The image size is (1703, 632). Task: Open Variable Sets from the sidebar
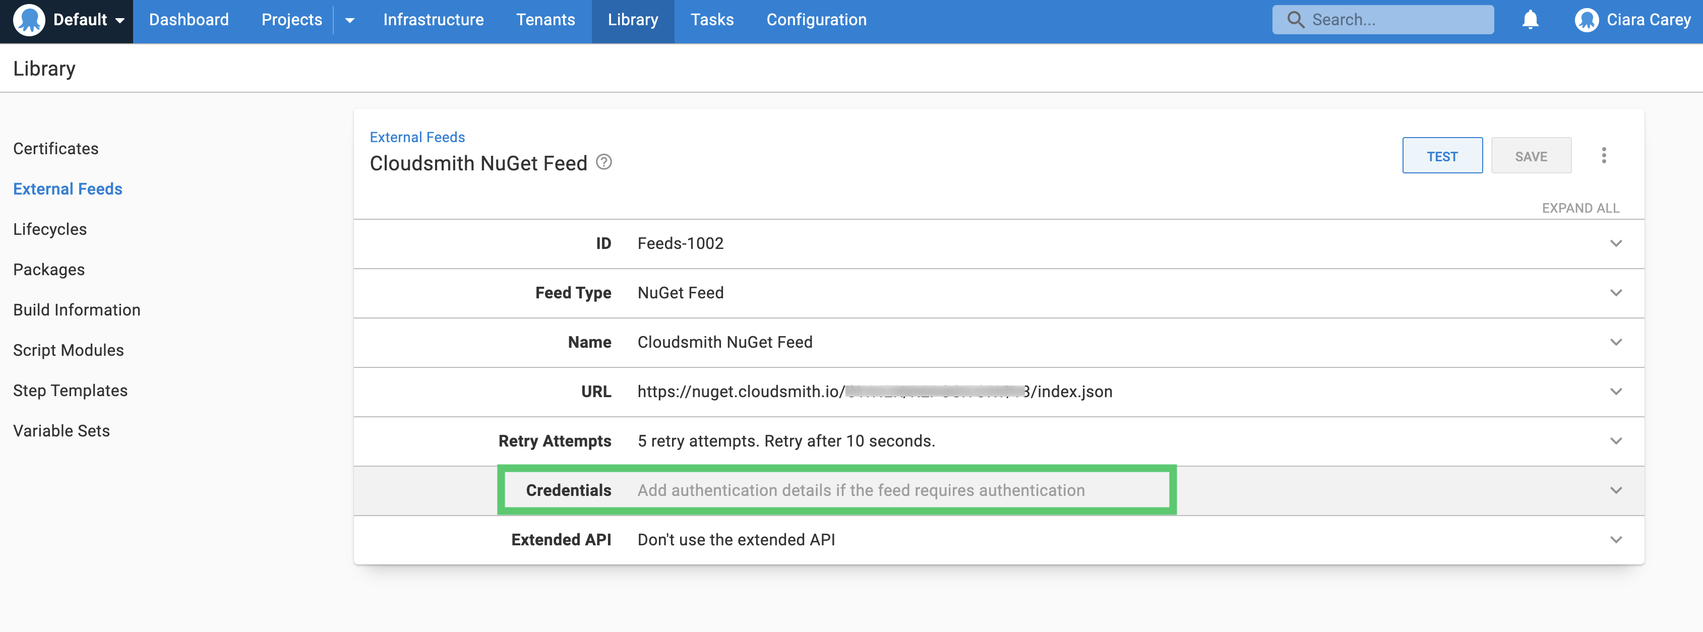point(62,430)
